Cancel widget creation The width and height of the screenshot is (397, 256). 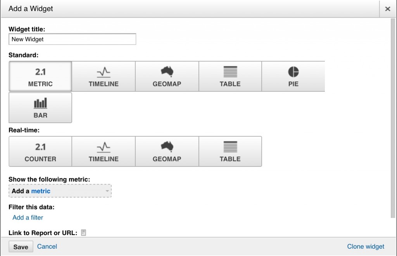(47, 246)
